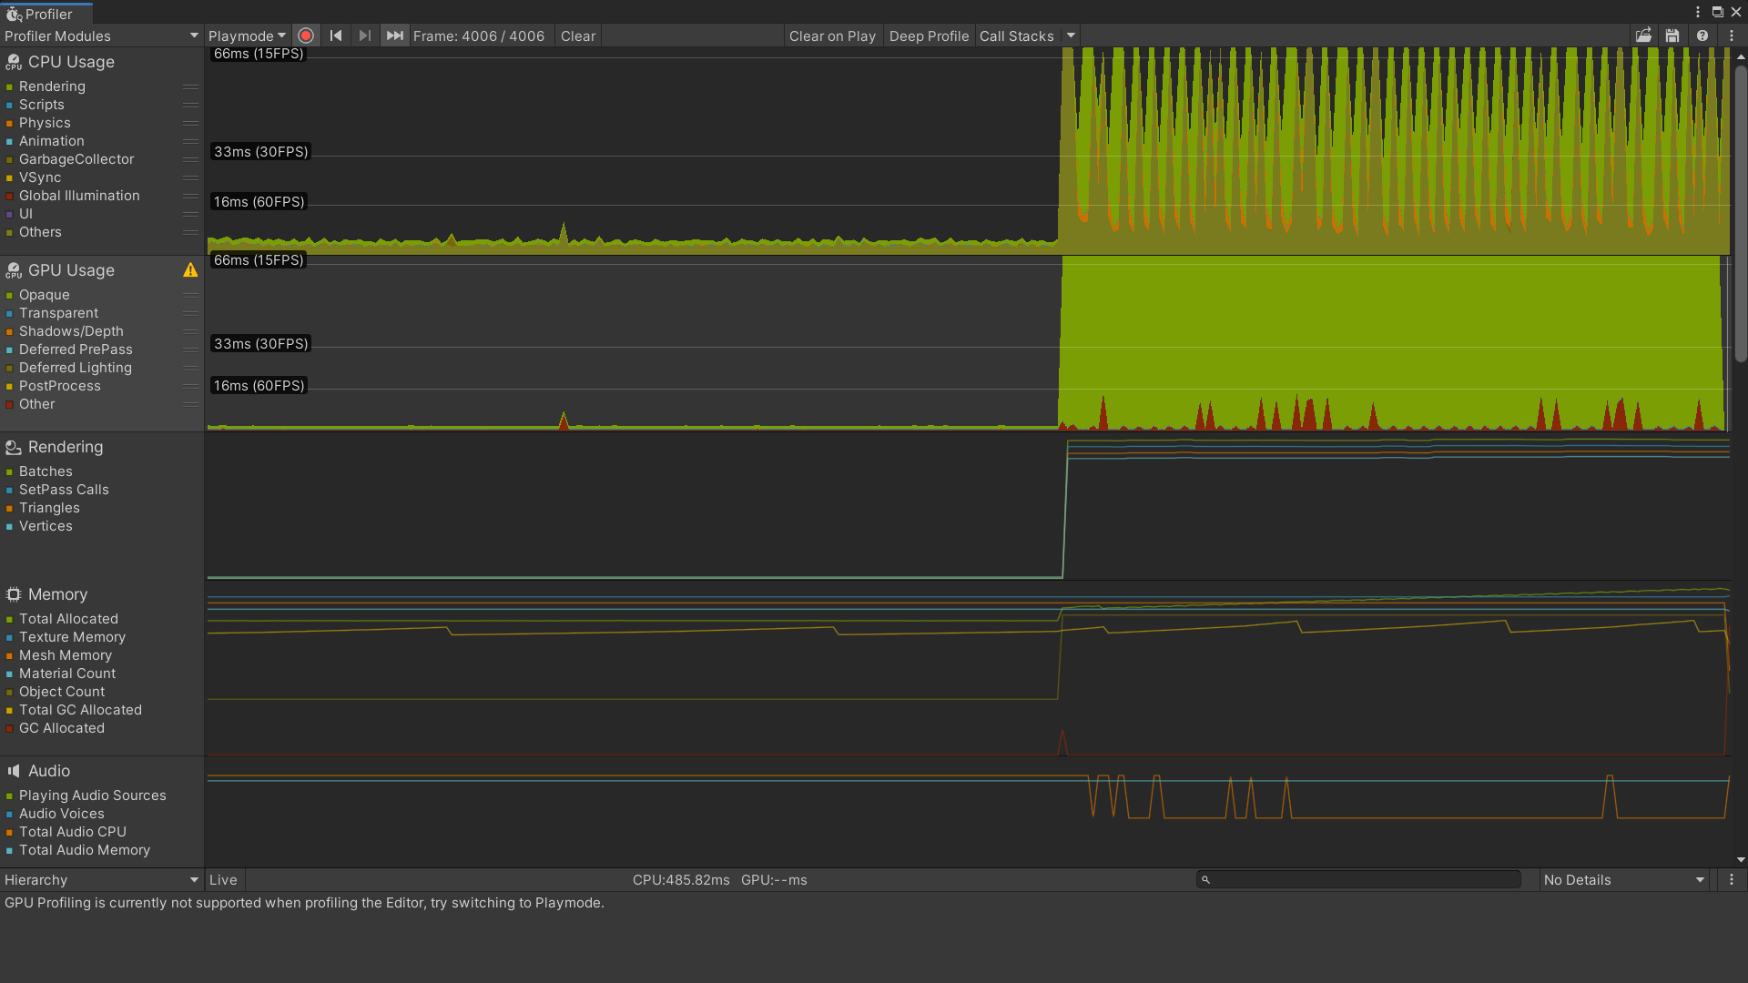Clear the profiler data

click(578, 35)
